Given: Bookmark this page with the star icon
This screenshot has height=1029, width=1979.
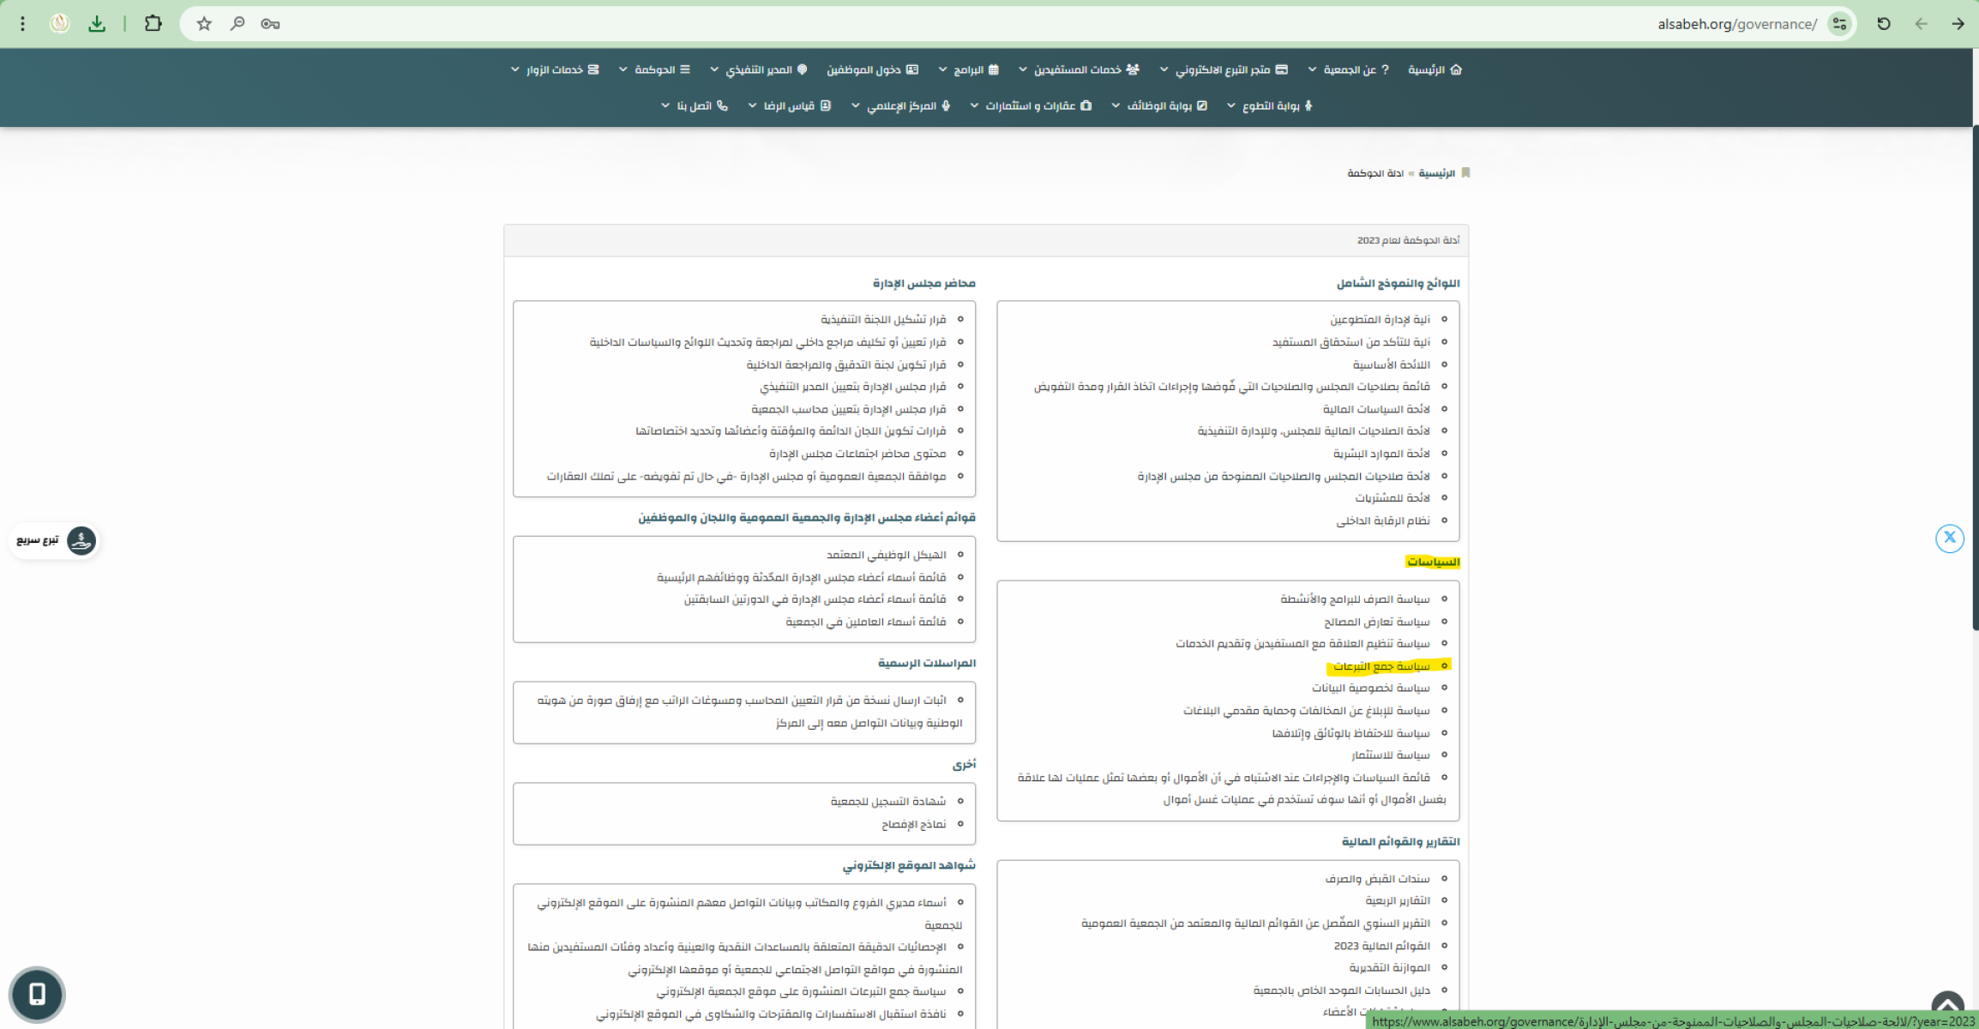Looking at the screenshot, I should 204,24.
